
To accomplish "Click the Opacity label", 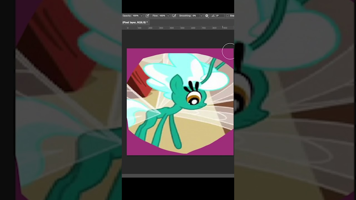I will pos(127,16).
